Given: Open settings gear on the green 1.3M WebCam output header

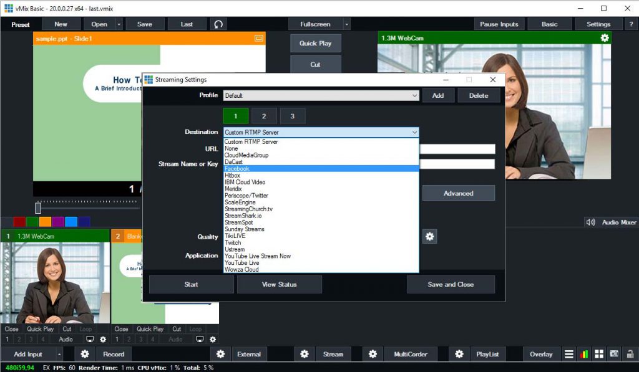Looking at the screenshot, I should pos(604,38).
